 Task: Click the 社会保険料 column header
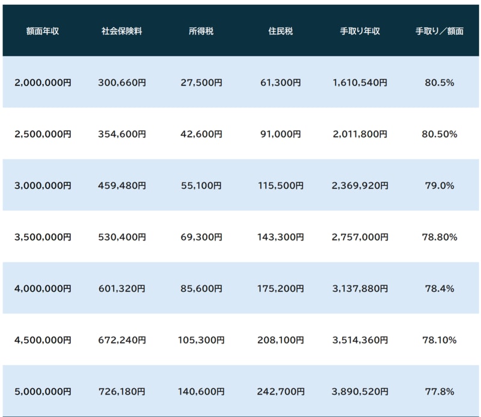121,31
